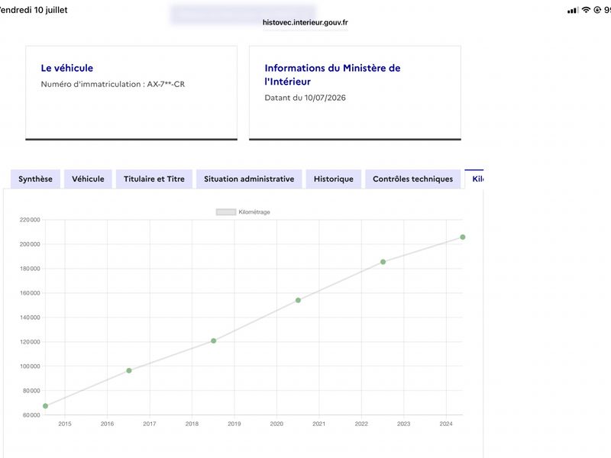
Task: Switch to the Véhicule tab
Action: 88,179
